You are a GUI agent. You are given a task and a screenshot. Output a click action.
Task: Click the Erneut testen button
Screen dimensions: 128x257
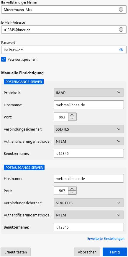click(x=16, y=252)
